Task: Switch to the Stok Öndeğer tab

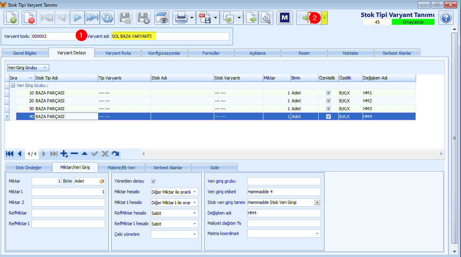Action: point(28,168)
